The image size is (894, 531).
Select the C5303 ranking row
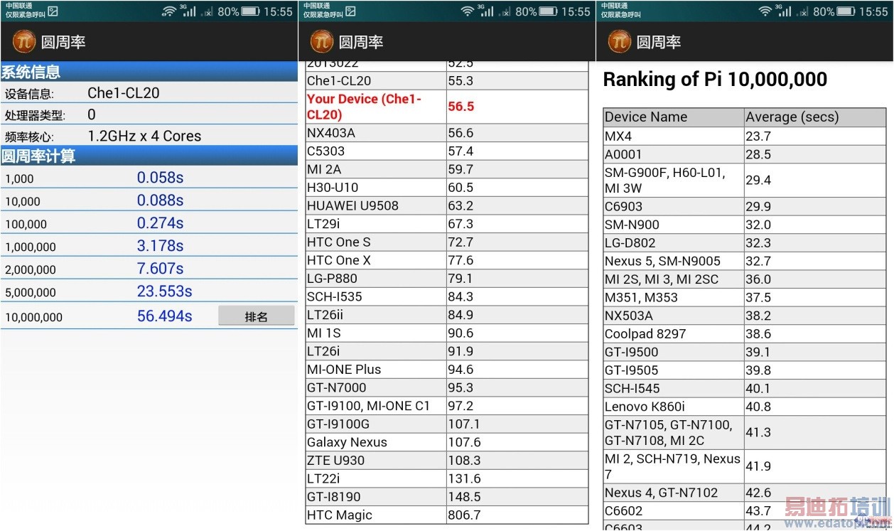[447, 151]
